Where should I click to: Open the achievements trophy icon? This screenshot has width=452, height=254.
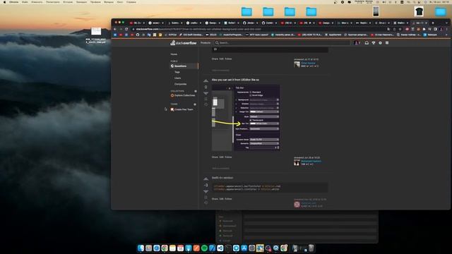pyautogui.click(x=374, y=42)
